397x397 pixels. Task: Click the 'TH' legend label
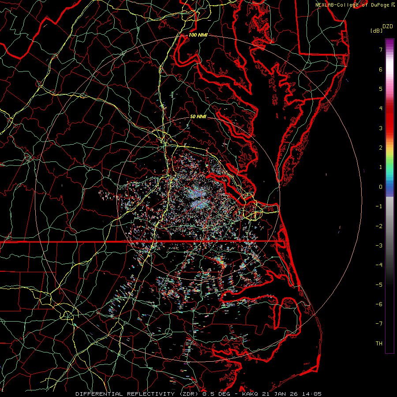pos(379,344)
